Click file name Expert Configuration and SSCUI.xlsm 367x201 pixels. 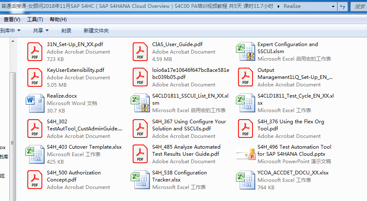click(288, 48)
